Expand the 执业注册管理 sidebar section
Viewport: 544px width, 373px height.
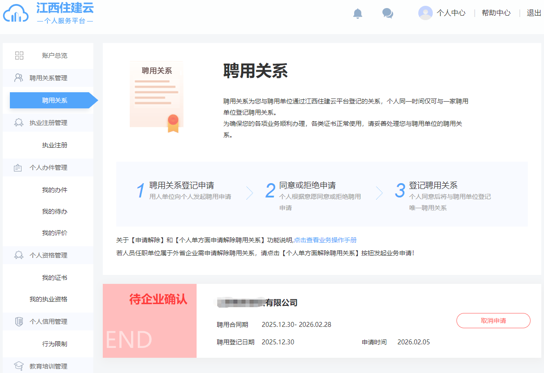tap(53, 122)
